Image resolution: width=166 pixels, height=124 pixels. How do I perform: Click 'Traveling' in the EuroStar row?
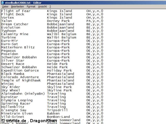point(57,97)
